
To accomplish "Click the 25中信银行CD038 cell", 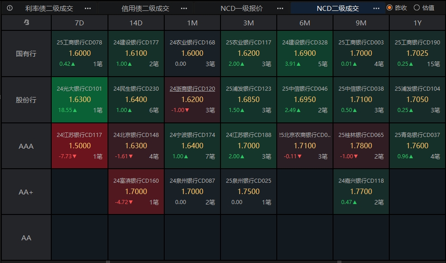I will (x=361, y=100).
